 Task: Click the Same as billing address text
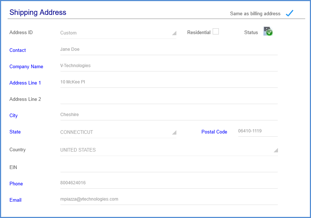255,14
